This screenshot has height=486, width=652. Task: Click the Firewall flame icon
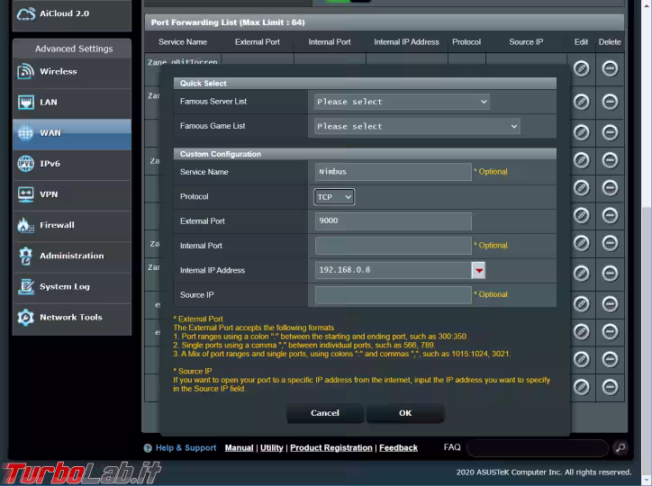(x=26, y=225)
